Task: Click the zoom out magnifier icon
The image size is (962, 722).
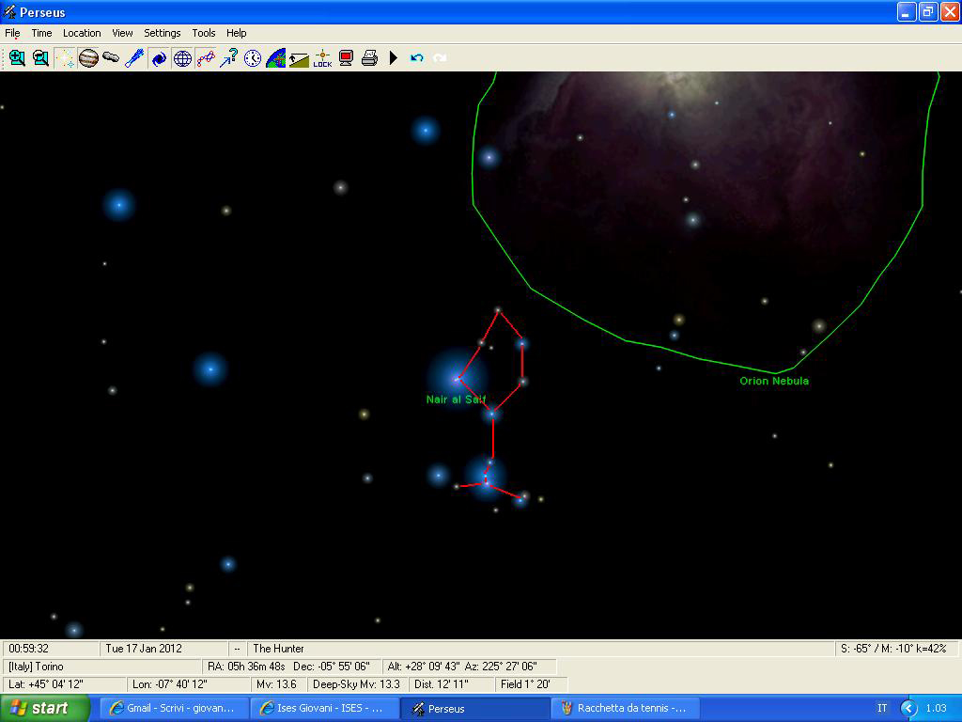Action: pos(40,58)
